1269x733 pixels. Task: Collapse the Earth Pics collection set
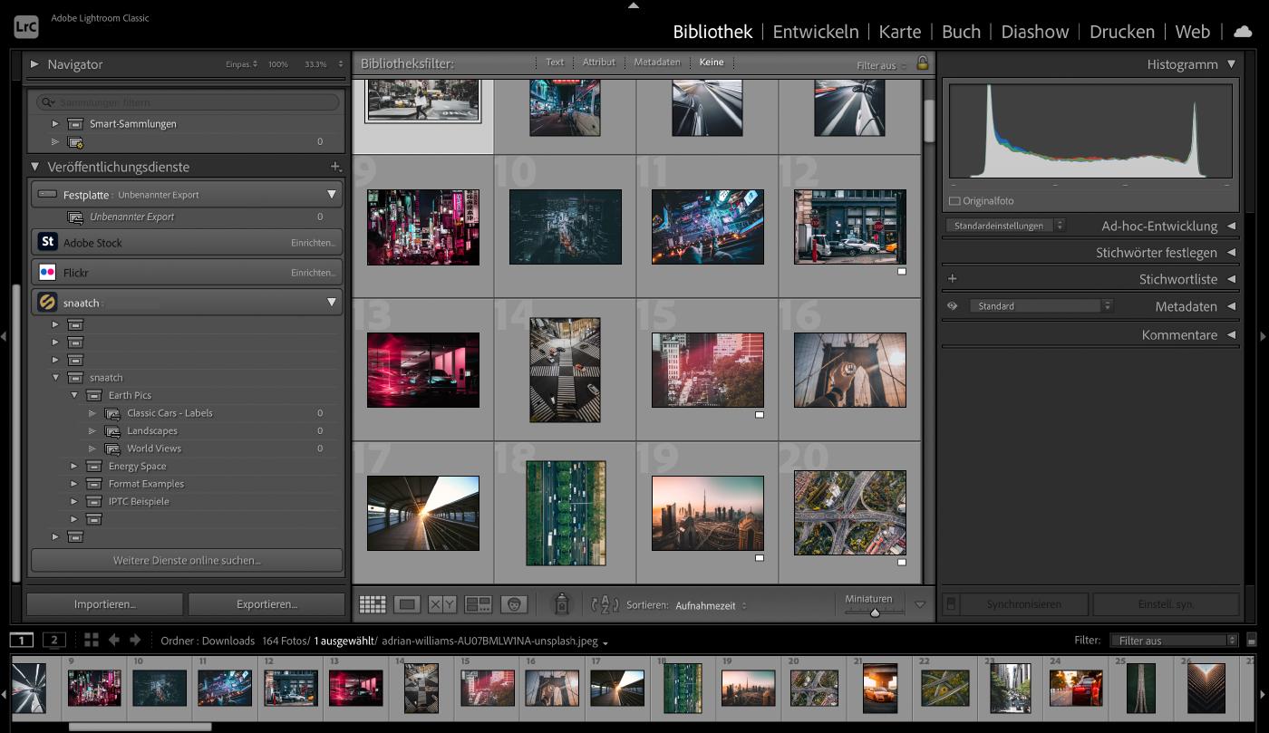coord(74,395)
